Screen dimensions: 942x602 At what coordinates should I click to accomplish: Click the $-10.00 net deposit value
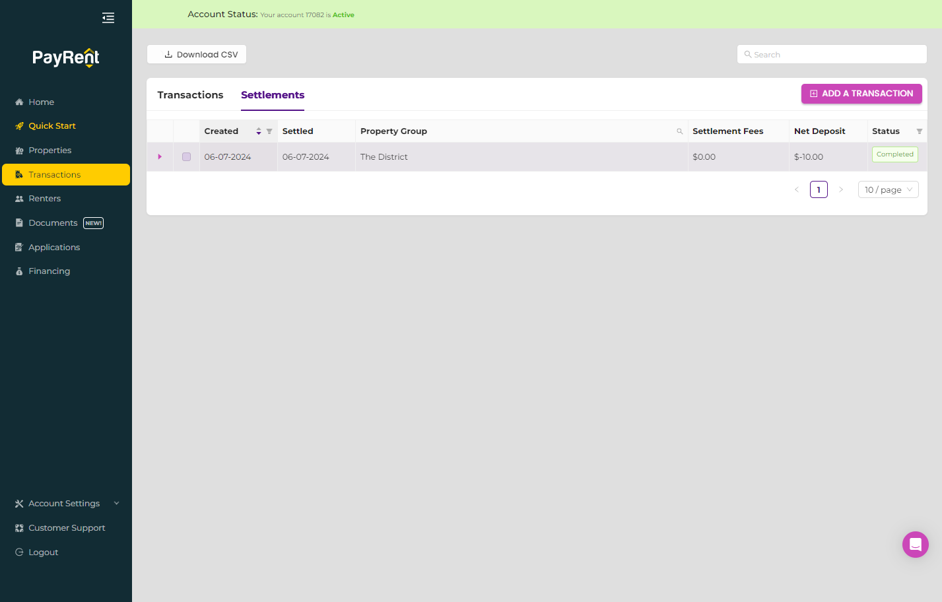tap(809, 157)
